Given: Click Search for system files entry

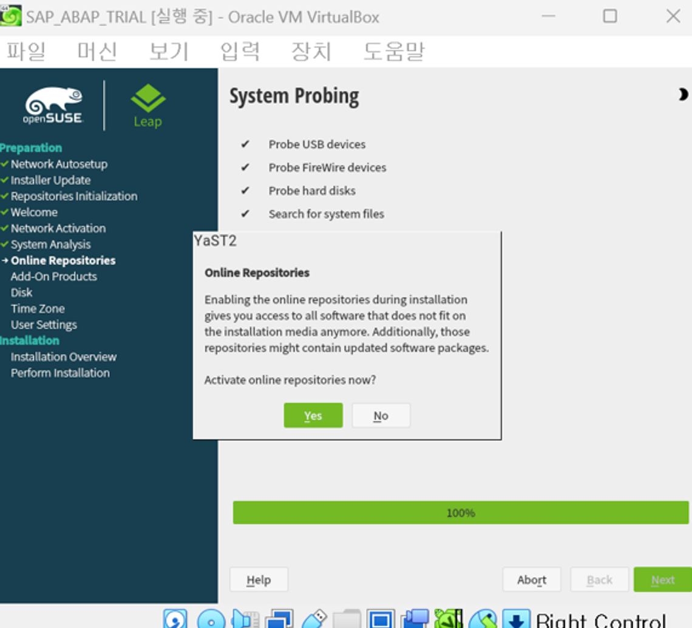Looking at the screenshot, I should tap(327, 214).
